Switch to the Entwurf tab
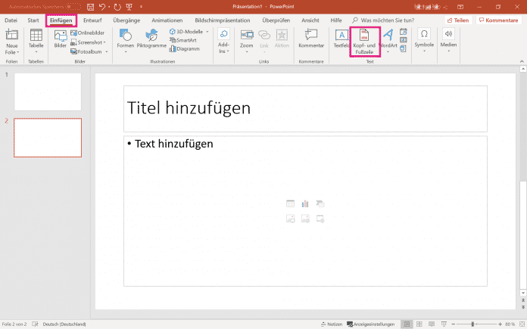The height and width of the screenshot is (329, 527). tap(92, 20)
